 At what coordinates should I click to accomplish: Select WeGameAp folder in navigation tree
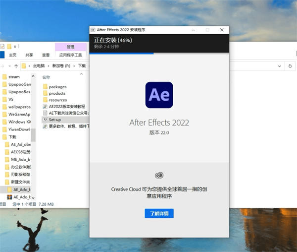click(x=17, y=114)
